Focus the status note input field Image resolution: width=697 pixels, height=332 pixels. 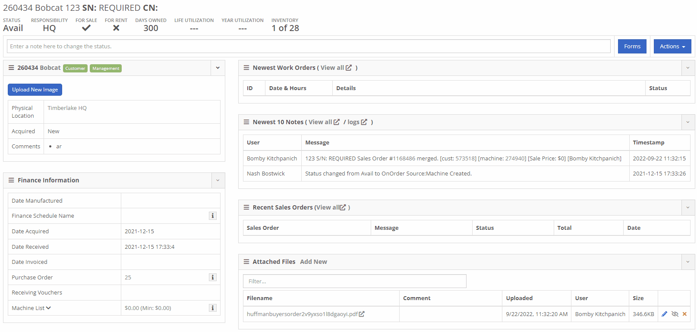coord(309,46)
